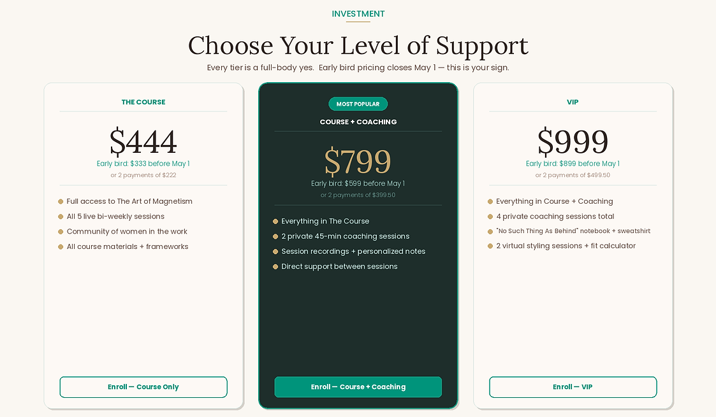Click the $444 price
The width and height of the screenshot is (716, 417).
tap(143, 141)
